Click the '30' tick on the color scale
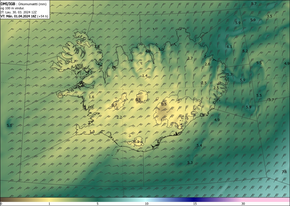This screenshot has width=290, height=206. pyautogui.click(x=243, y=204)
